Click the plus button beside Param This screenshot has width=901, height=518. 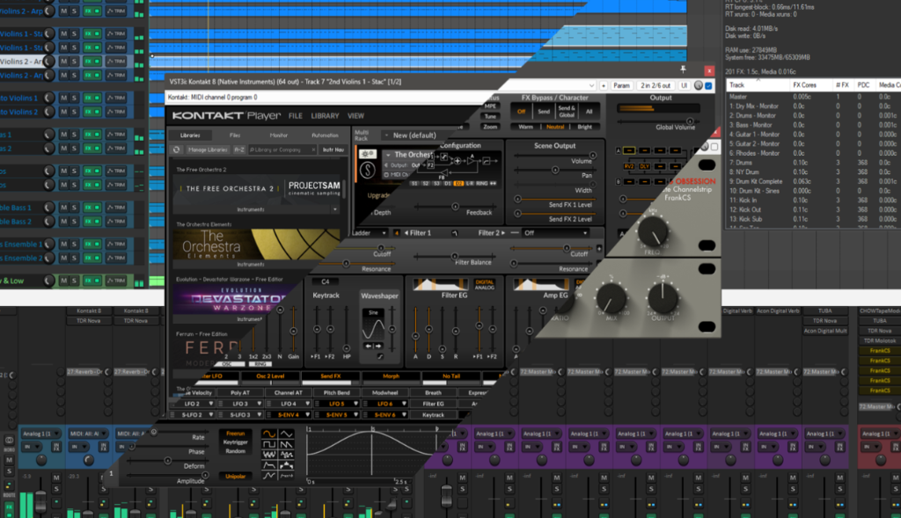point(604,85)
